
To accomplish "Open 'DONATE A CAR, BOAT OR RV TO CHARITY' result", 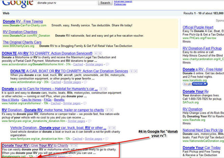I will pyautogui.click(x=69, y=71).
